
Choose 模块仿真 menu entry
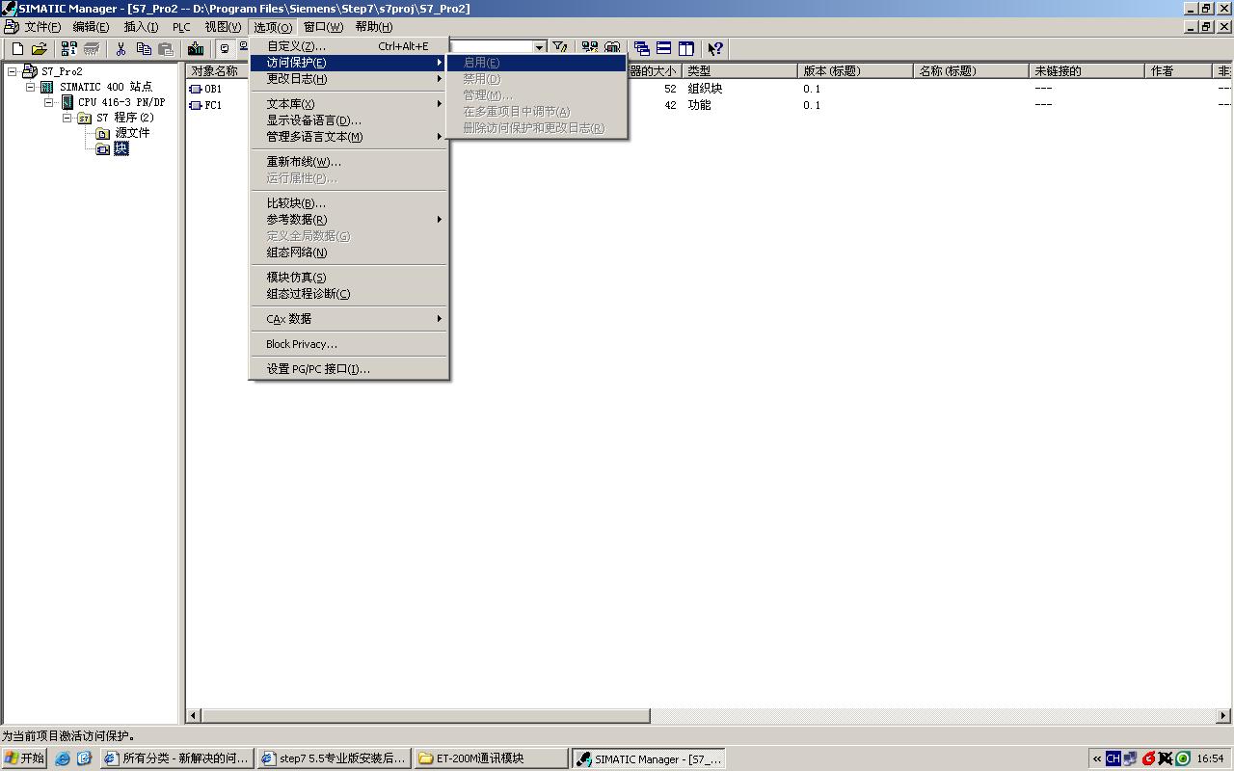coord(349,278)
